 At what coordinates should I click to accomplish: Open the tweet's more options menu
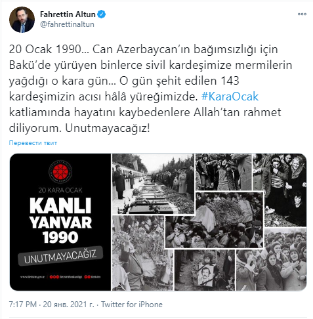pyautogui.click(x=302, y=14)
